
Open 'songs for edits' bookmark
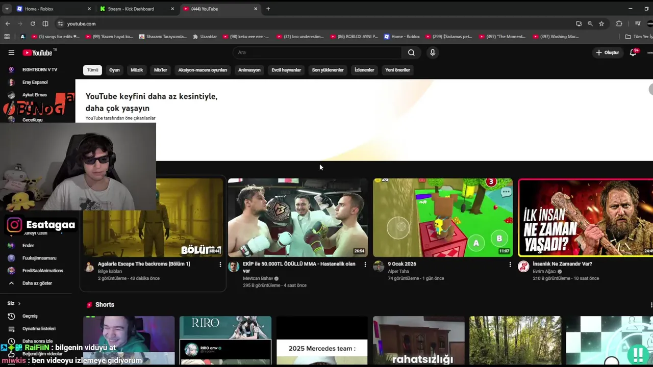pos(56,37)
